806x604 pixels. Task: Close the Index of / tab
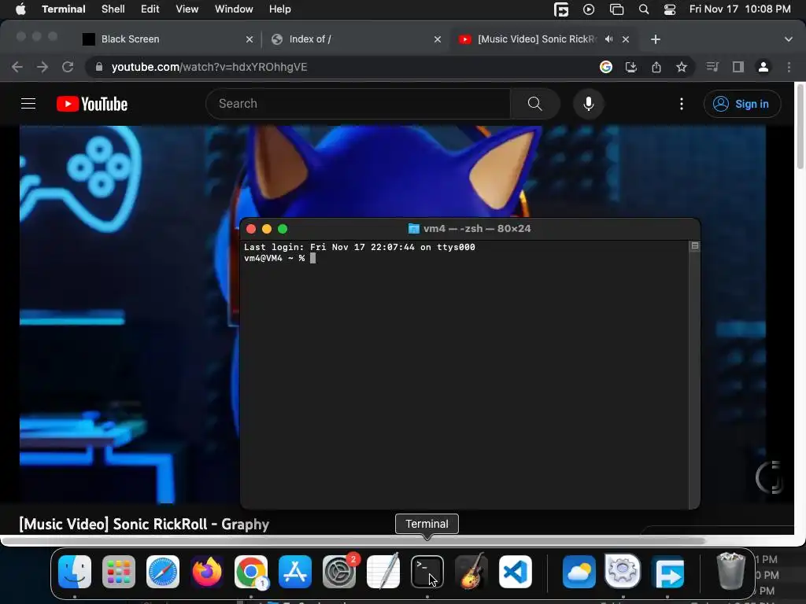click(438, 39)
